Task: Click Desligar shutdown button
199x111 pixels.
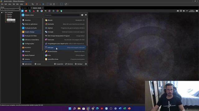Action: pyautogui.click(x=79, y=64)
